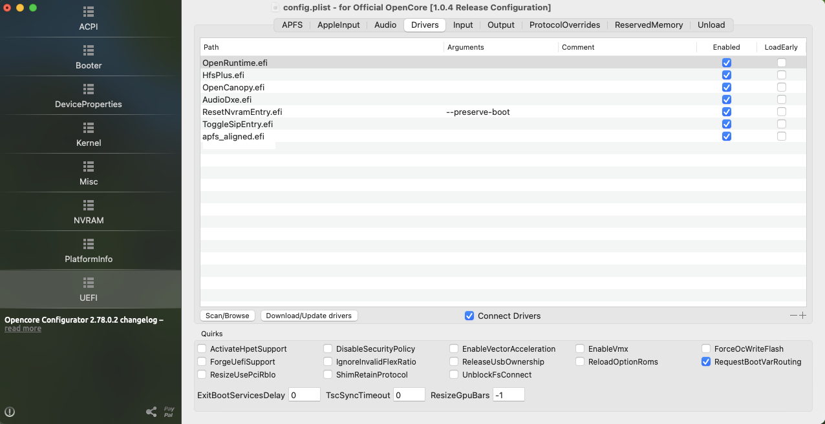
Task: Disable the HfsPlus.efi Enabled checkbox
Action: click(726, 75)
